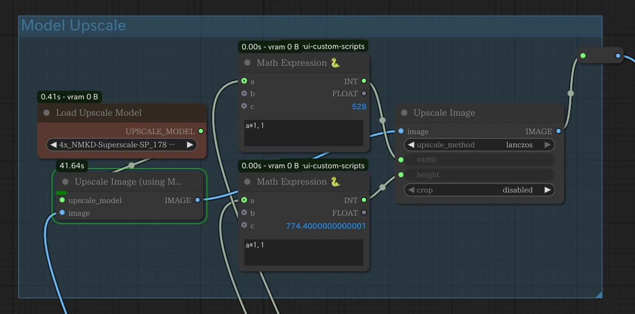
Task: Open the crop dropdown set to disabled
Action: (x=479, y=190)
